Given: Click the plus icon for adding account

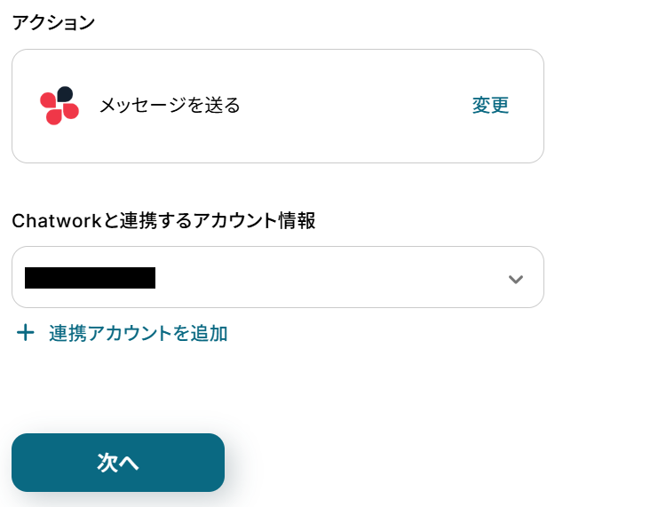Looking at the screenshot, I should point(26,333).
